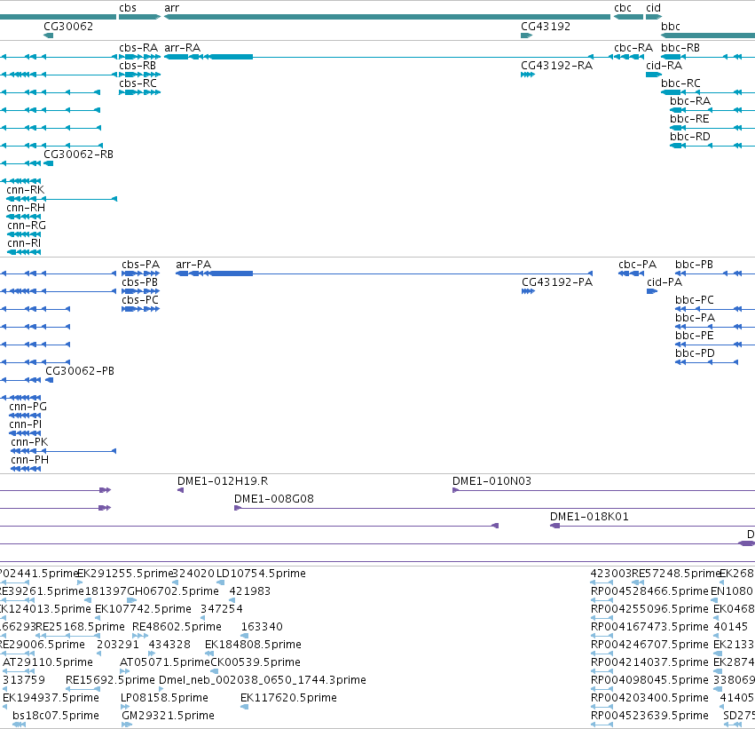The height and width of the screenshot is (729, 755).
Task: Click the cbc gene feature
Action: point(628,17)
